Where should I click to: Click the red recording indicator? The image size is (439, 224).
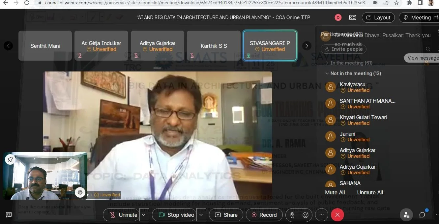[338, 17]
